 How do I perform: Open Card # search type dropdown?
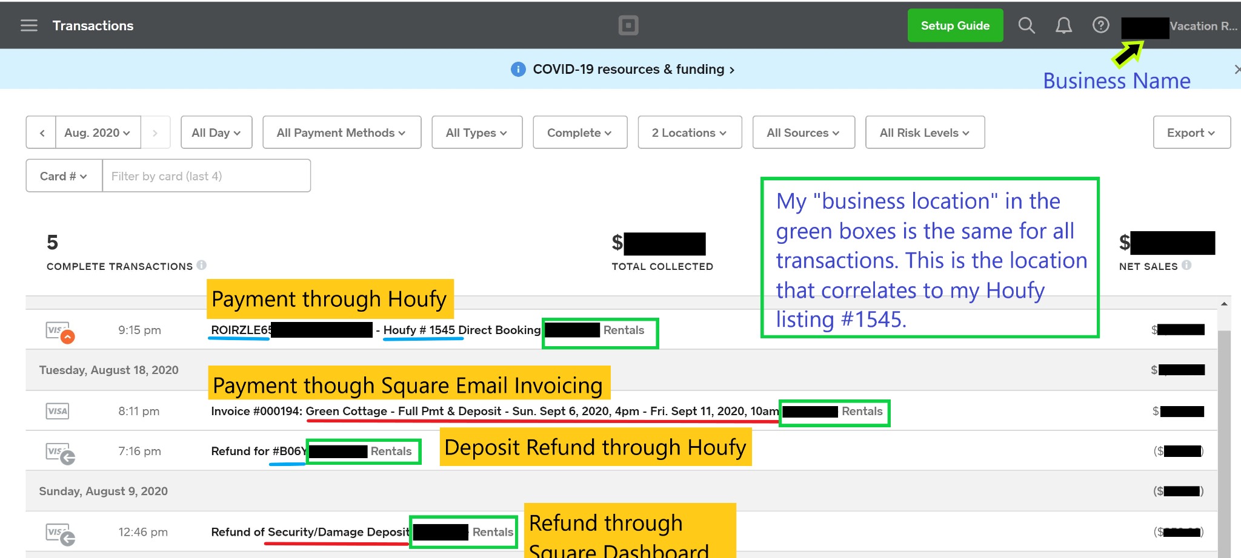coord(64,176)
